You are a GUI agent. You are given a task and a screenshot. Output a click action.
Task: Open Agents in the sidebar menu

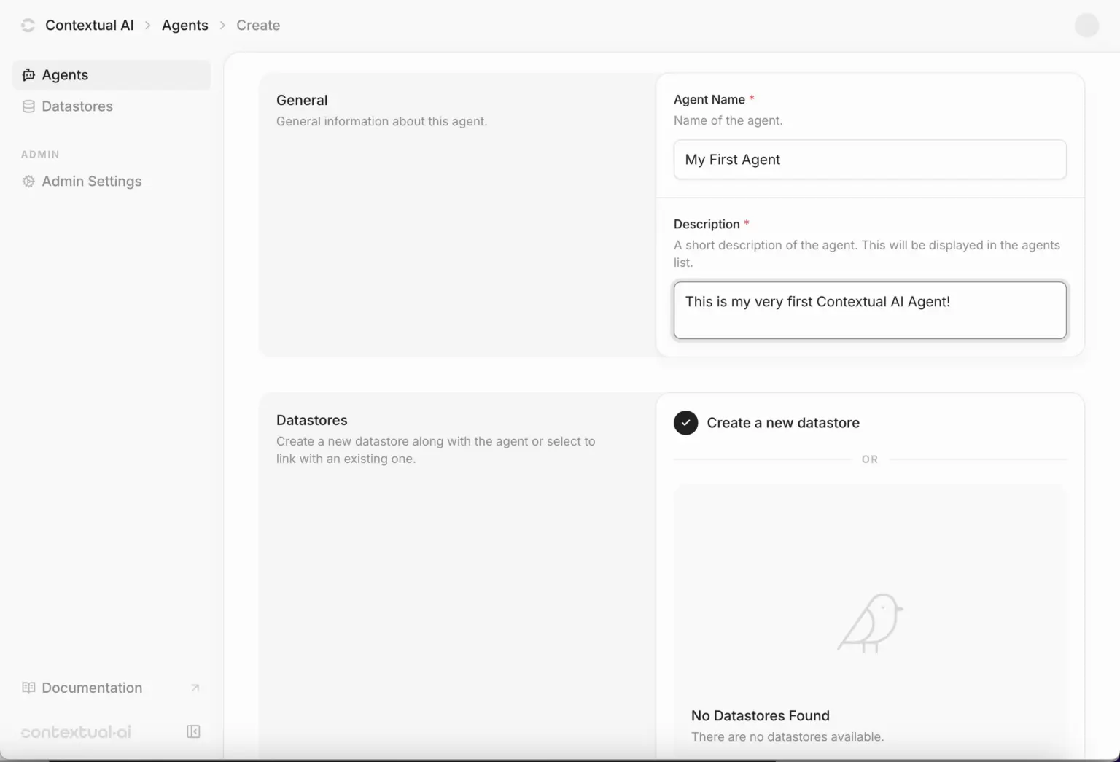coord(112,75)
